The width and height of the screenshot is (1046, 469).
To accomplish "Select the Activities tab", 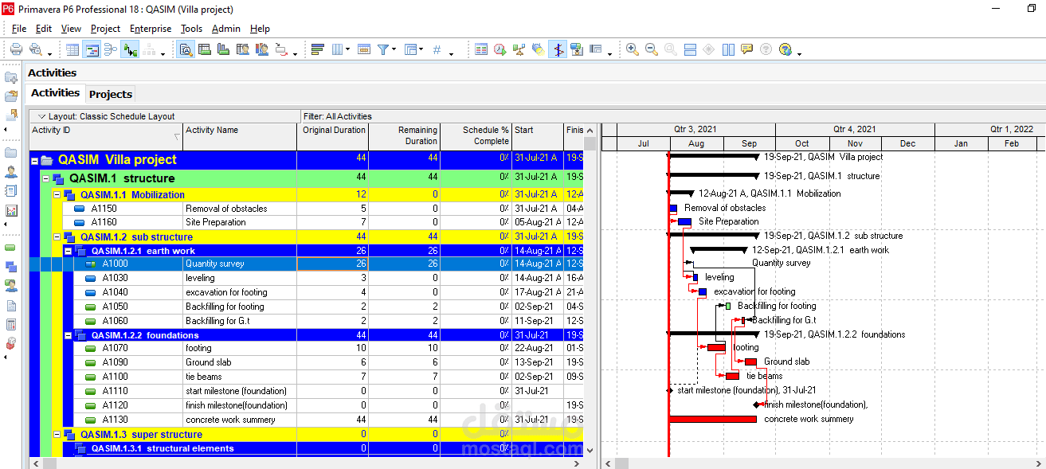I will coord(56,92).
